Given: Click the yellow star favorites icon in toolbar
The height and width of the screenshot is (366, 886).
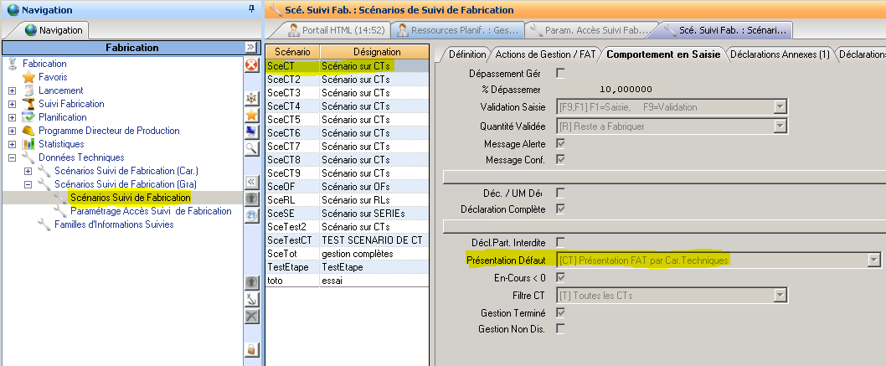Looking at the screenshot, I should [251, 115].
